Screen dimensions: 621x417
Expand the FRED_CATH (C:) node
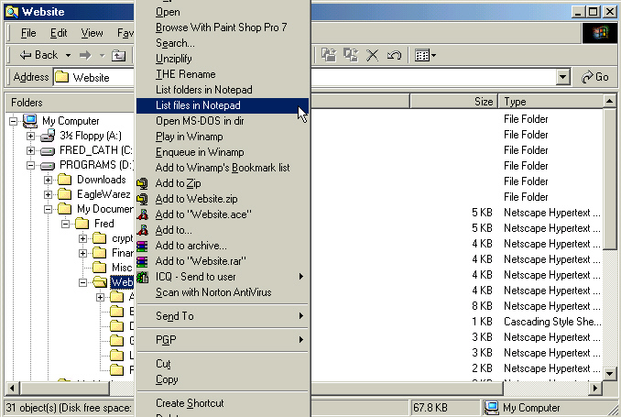click(30, 150)
